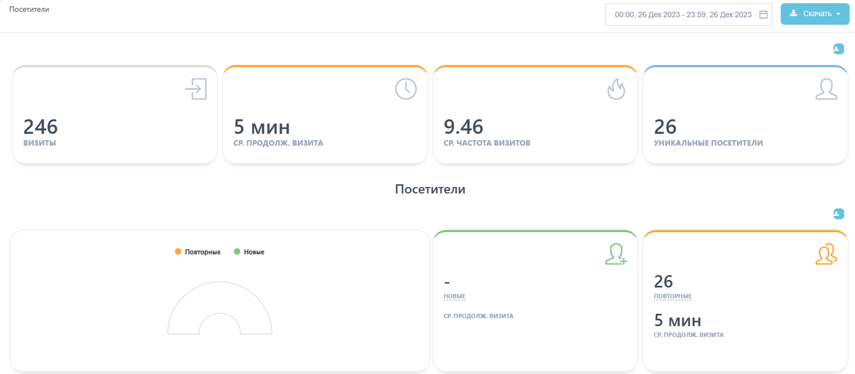The width and height of the screenshot is (855, 374).
Task: Click download icon below Посетители heading
Action: (x=839, y=213)
